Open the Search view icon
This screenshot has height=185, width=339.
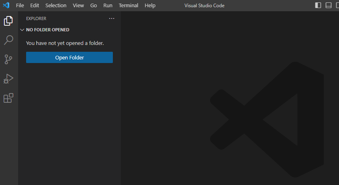[8, 40]
